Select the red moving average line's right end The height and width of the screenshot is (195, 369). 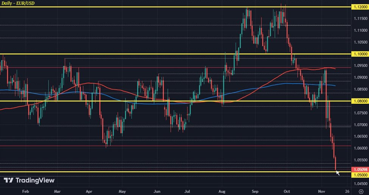point(335,69)
